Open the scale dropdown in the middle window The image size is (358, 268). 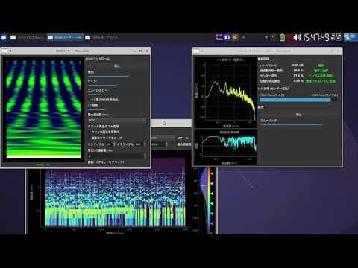point(163,138)
